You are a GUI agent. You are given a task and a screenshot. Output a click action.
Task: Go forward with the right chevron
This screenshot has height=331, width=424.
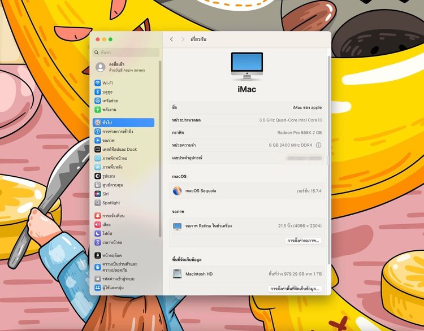coord(183,40)
